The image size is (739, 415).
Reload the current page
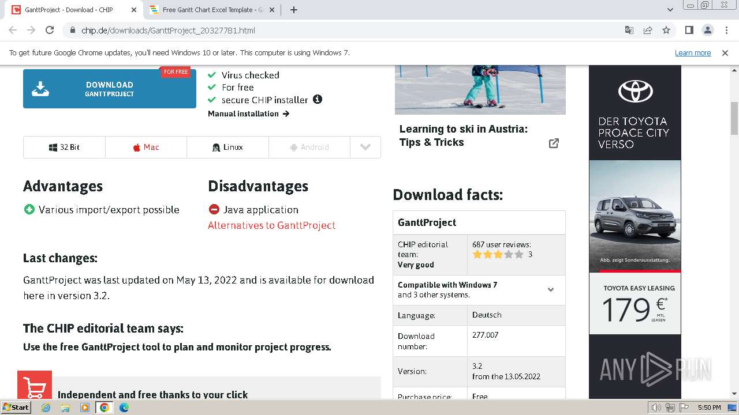click(50, 30)
